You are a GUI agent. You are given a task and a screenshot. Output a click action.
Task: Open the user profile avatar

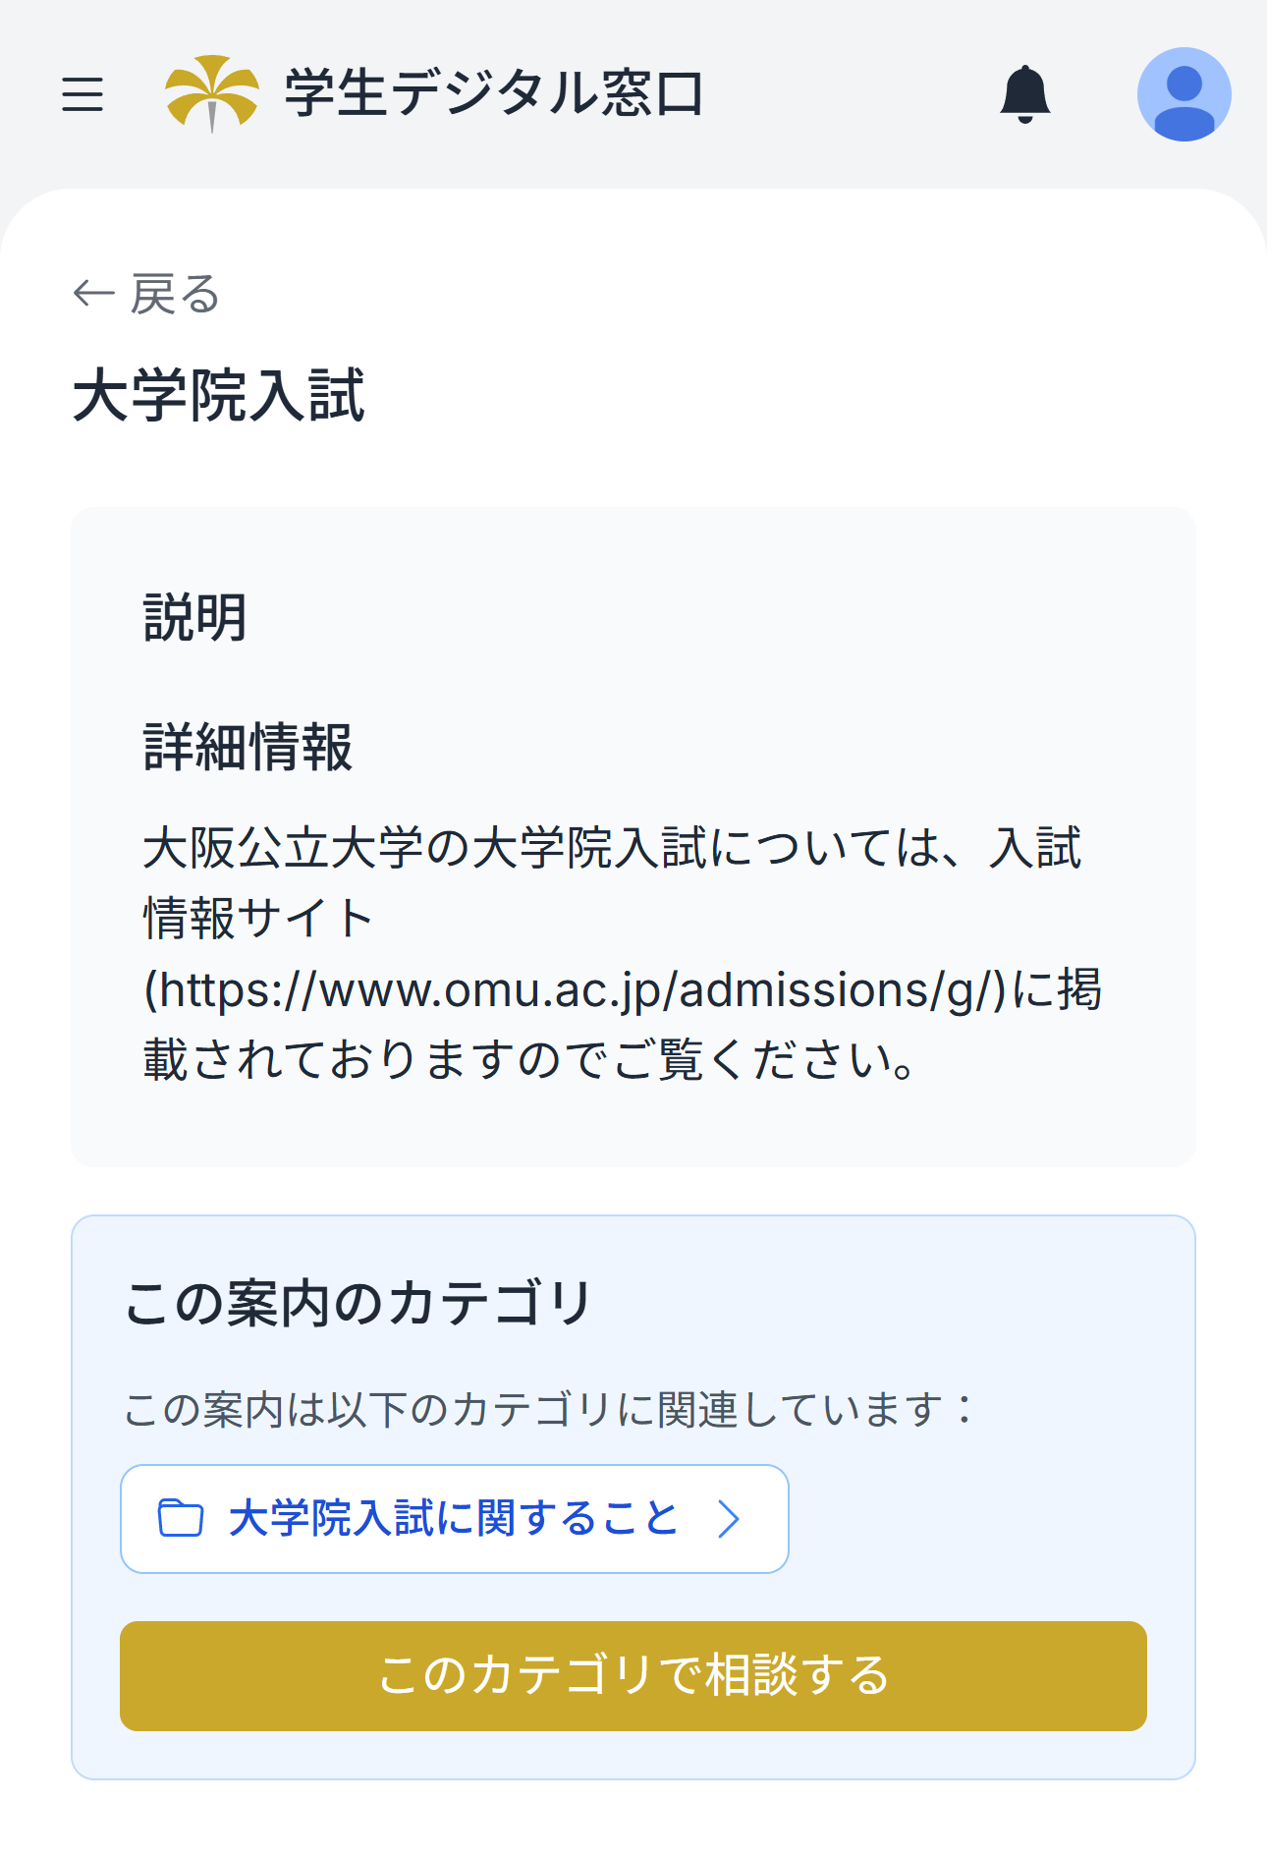[x=1184, y=94]
